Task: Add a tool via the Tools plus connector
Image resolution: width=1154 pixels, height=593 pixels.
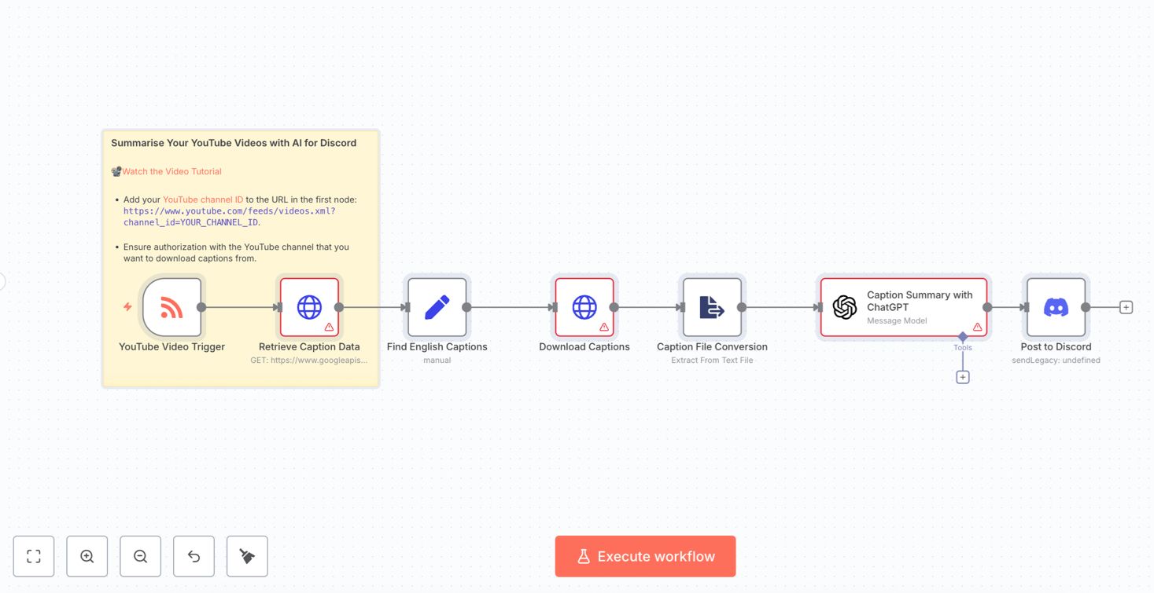Action: (963, 377)
